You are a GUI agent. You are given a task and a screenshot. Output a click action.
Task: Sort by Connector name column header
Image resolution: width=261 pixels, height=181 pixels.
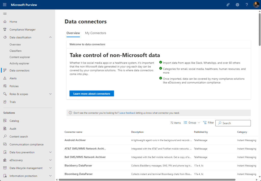[73, 132]
